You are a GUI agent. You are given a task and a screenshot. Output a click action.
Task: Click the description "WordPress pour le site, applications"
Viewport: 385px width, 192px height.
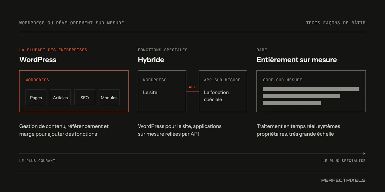tap(180, 126)
